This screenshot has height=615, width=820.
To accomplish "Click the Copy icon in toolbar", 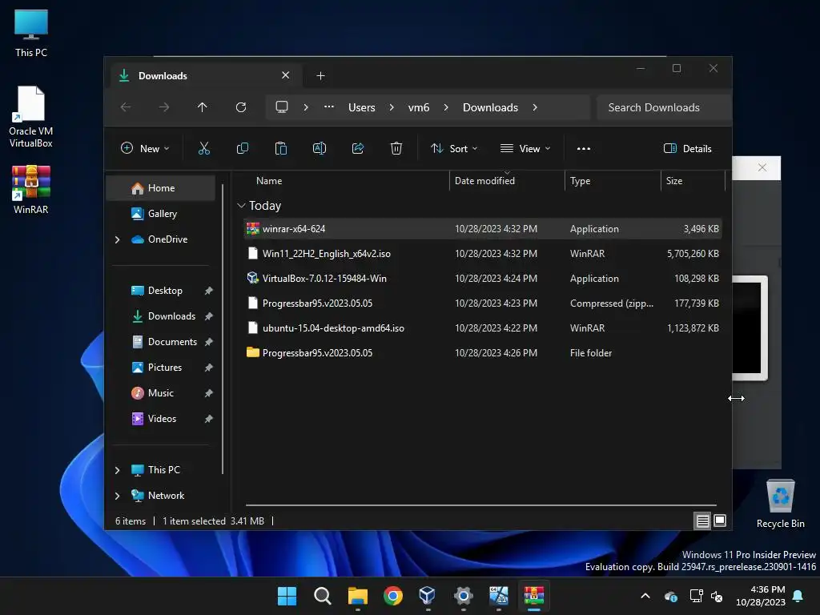I will 242,148.
